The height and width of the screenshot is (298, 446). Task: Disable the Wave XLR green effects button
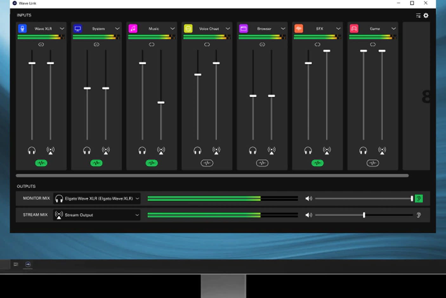tap(41, 163)
